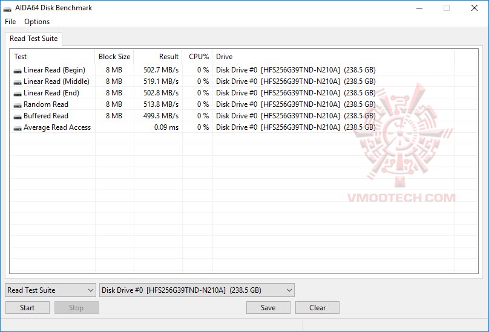Sort by the Result column header
The height and width of the screenshot is (332, 489).
tap(158, 57)
